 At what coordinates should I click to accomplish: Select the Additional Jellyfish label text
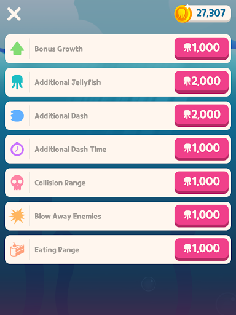coord(68,82)
